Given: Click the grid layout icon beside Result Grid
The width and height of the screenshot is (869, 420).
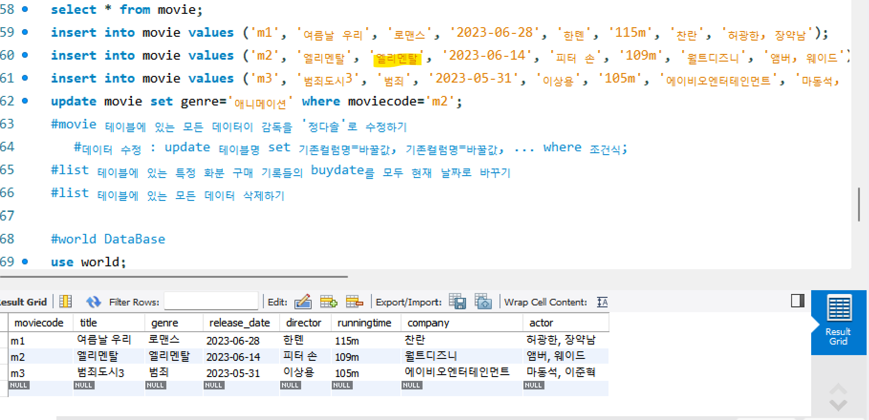Looking at the screenshot, I should click(65, 302).
